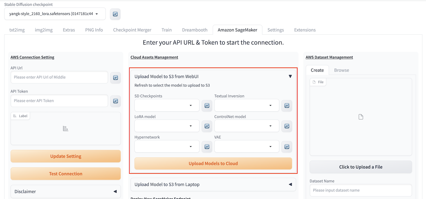Refresh the Textual Inversion list
The width and height of the screenshot is (426, 199).
coord(287,106)
